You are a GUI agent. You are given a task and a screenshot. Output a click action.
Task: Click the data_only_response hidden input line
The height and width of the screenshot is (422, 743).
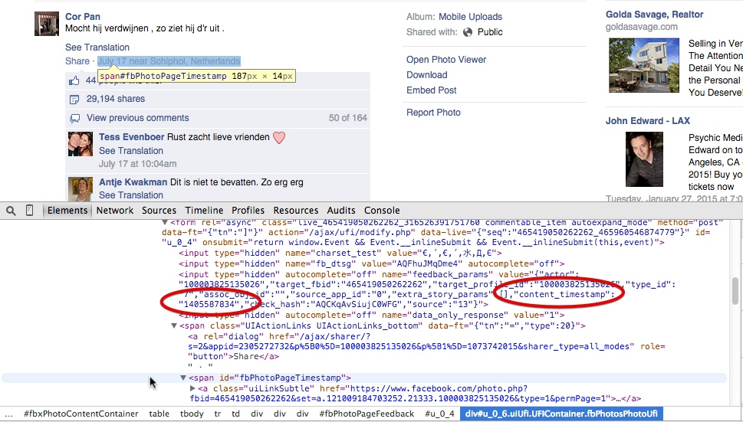(371, 315)
